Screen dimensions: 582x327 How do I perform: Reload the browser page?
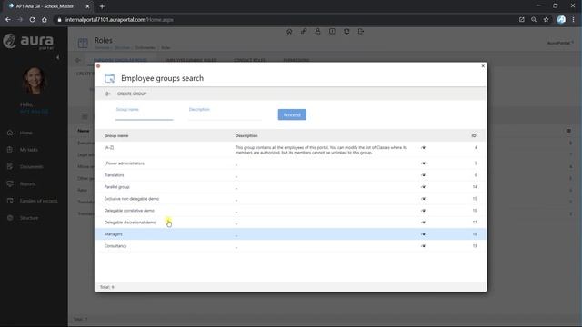[33, 20]
